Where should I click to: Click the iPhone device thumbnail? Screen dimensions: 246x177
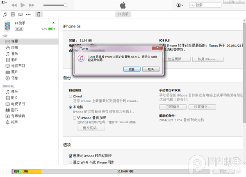tap(7, 26)
